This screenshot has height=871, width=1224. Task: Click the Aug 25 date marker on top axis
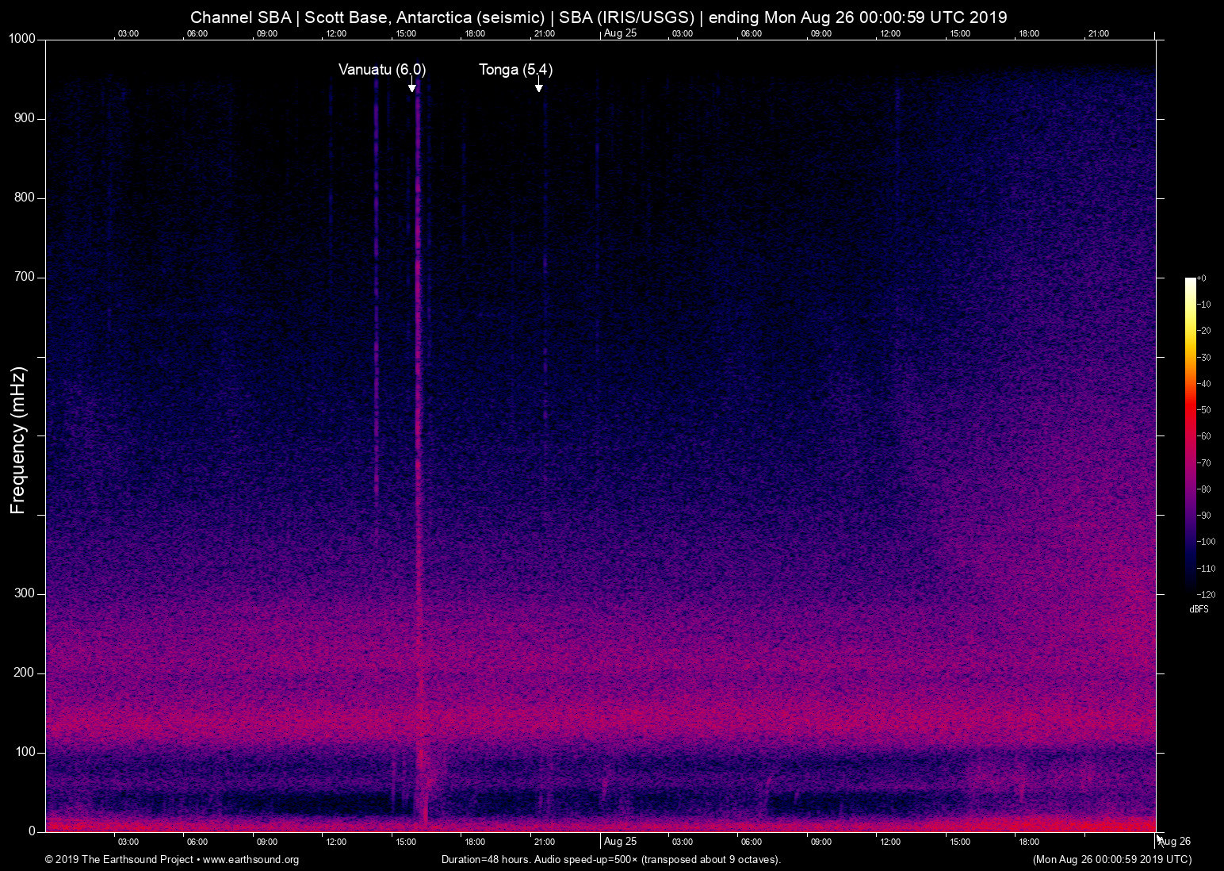point(619,33)
